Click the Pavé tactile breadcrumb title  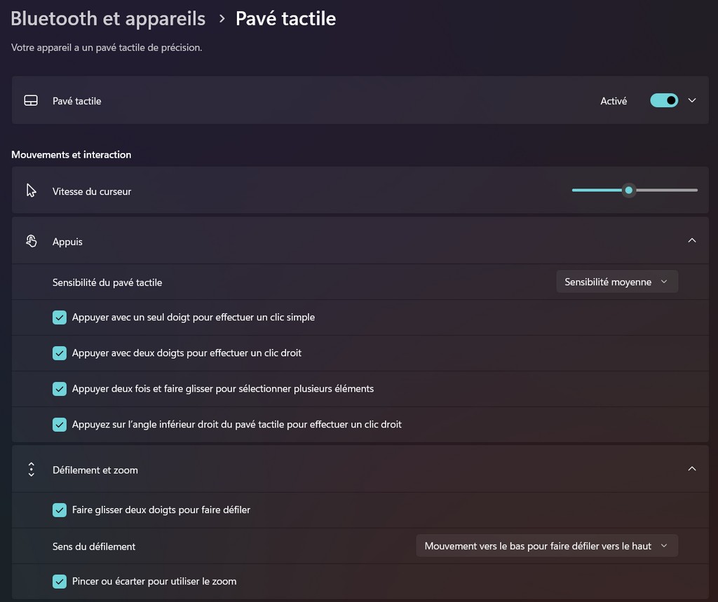tap(285, 18)
